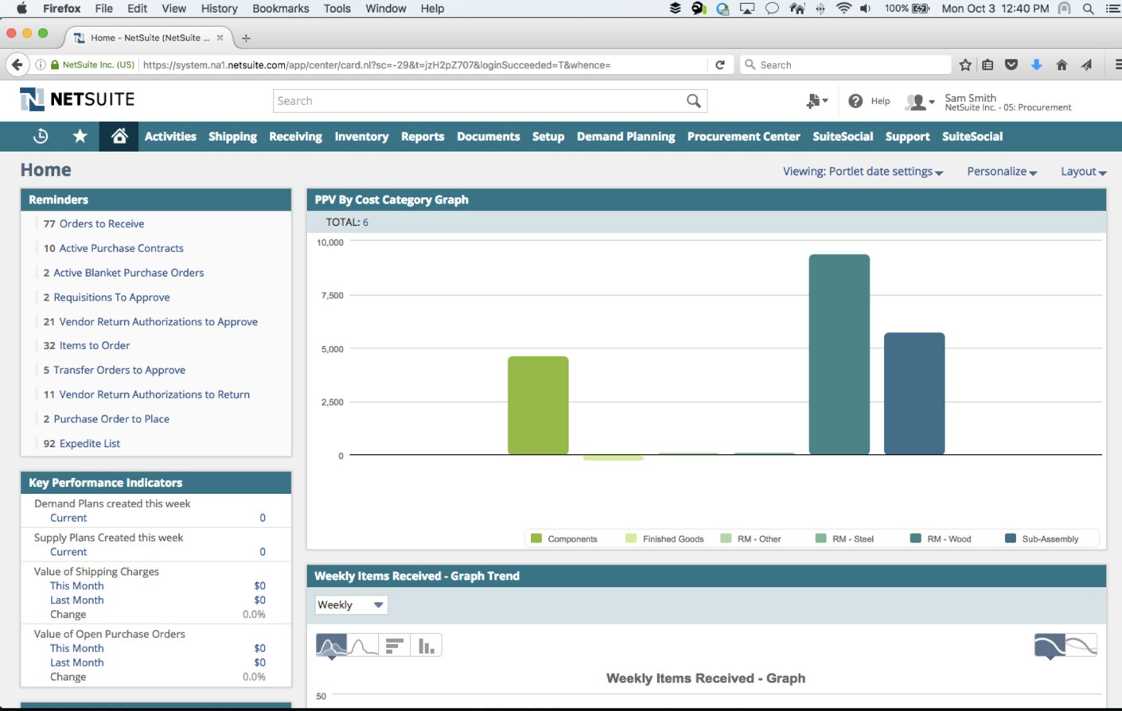Viewport: 1122px width, 711px height.
Task: Open the Reports menu
Action: tap(423, 137)
